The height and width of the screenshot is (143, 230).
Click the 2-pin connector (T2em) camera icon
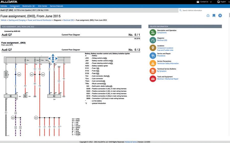104,81
